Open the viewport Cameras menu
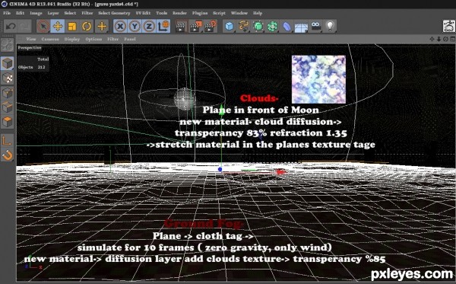456x284 pixels. [x=50, y=39]
